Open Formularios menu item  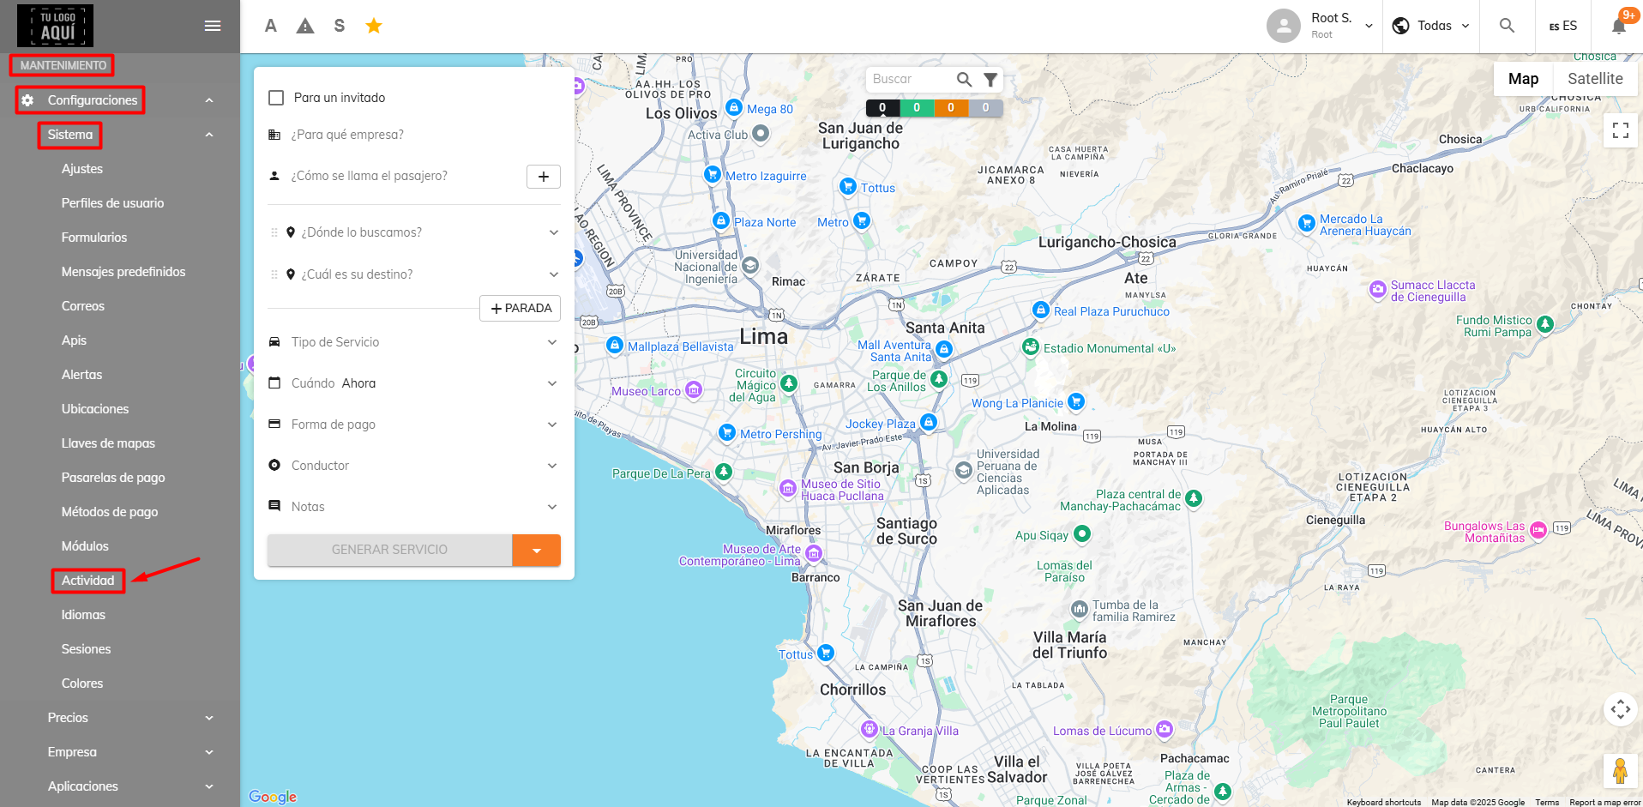point(94,238)
